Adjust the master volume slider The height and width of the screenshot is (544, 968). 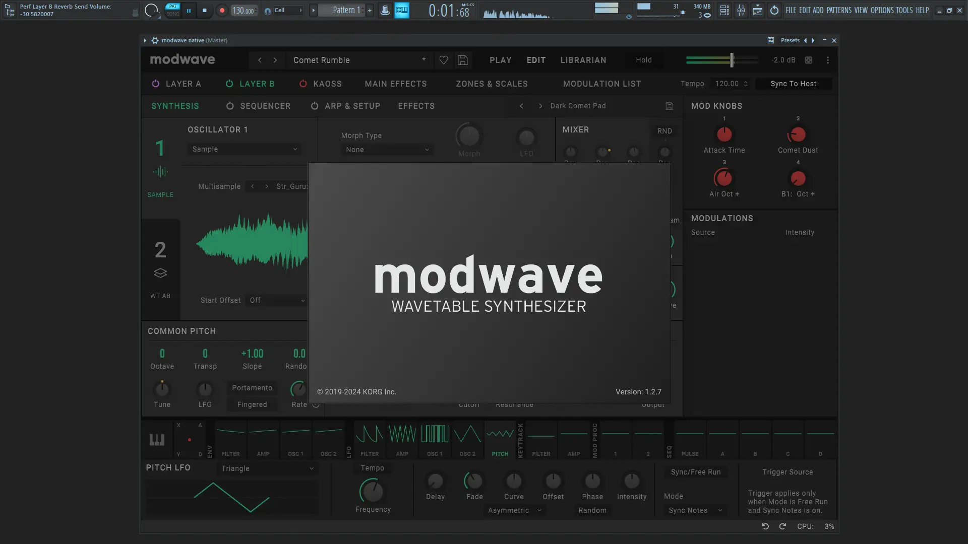[732, 60]
